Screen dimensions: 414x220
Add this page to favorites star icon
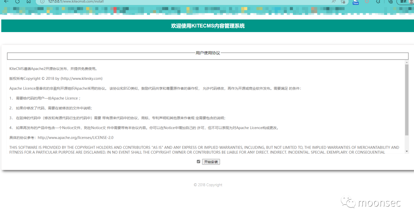[x=343, y=2]
